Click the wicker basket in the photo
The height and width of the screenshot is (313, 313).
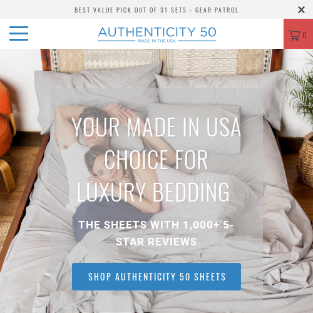point(305,160)
